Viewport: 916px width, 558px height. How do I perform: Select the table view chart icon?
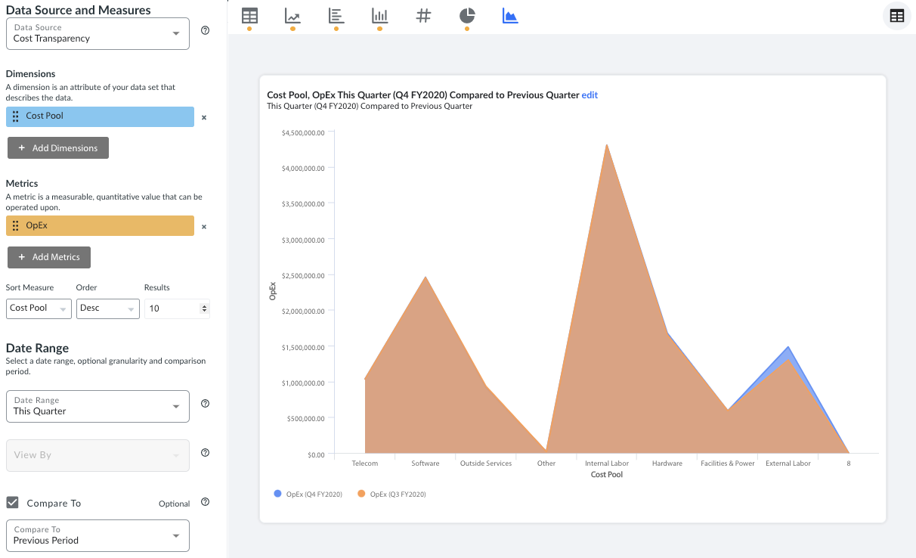249,16
